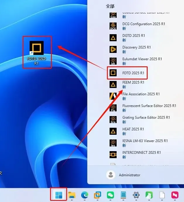Launch FEEM 2025 R1
The image size is (184, 202).
pyautogui.click(x=133, y=82)
